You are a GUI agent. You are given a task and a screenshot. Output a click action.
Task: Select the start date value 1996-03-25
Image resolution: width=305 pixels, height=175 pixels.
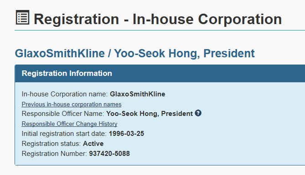click(126, 134)
